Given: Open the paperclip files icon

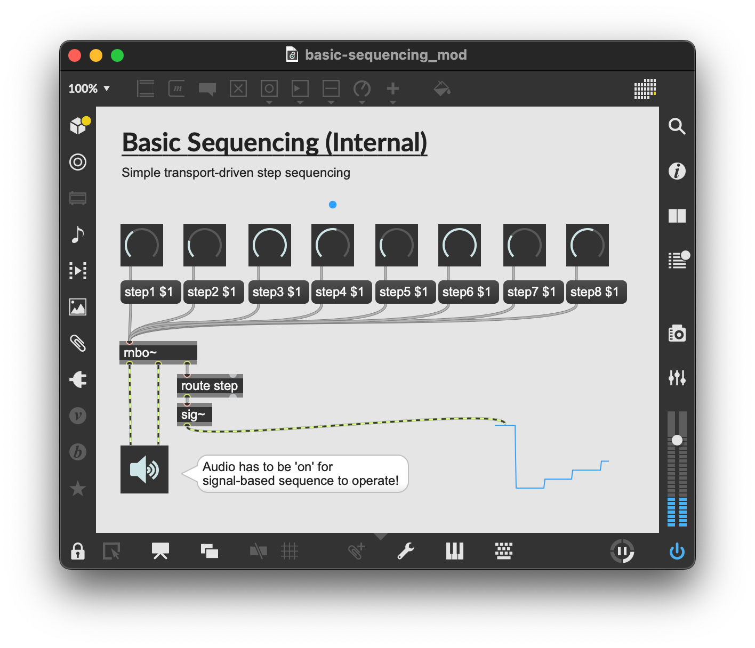Looking at the screenshot, I should coord(78,343).
